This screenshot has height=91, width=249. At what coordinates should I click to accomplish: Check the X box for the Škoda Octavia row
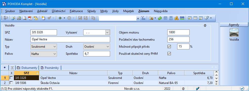11,83
